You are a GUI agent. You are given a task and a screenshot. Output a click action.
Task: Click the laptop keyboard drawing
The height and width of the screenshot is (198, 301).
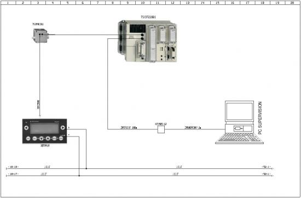(239, 139)
